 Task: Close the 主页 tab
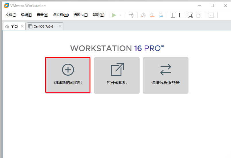22,26
